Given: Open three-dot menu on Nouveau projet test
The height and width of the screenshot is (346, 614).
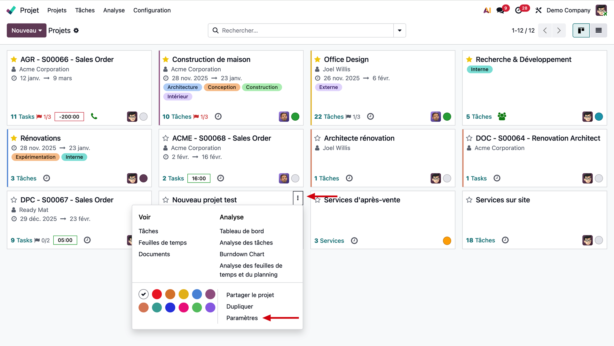Looking at the screenshot, I should (x=298, y=198).
